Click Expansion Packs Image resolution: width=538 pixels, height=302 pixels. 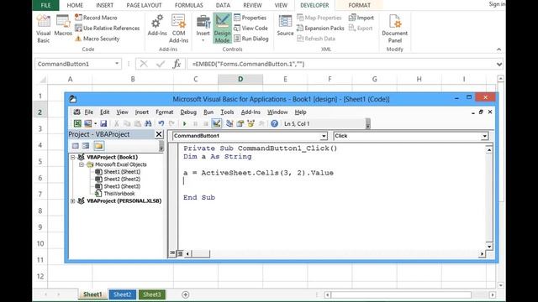point(320,28)
